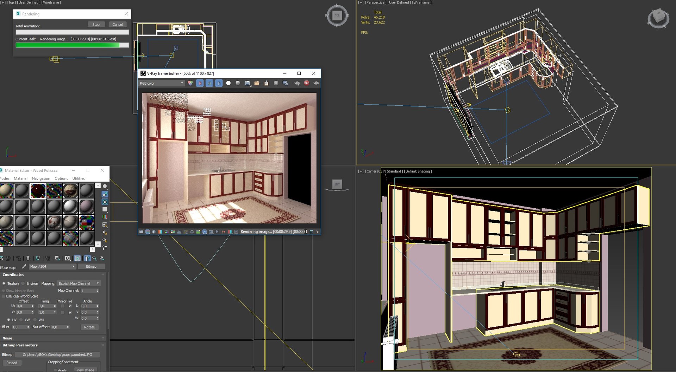Screen dimensions: 676x372
Task: Toggle the red channel R button
Action: point(200,83)
